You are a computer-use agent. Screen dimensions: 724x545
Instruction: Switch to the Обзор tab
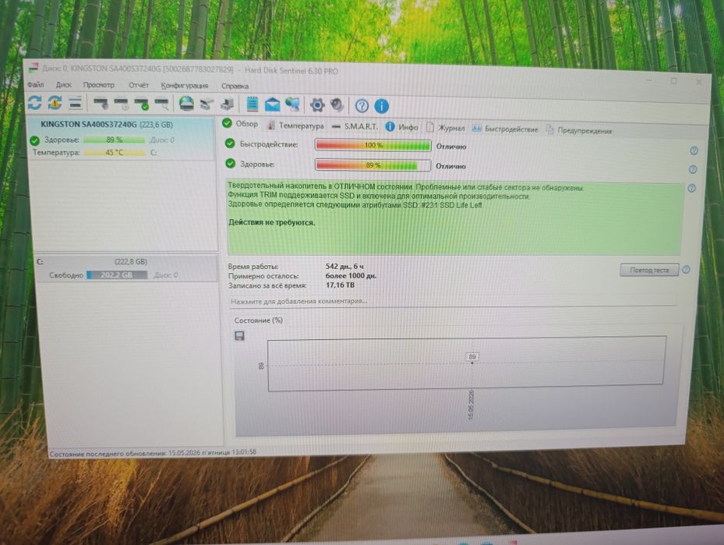pos(240,124)
